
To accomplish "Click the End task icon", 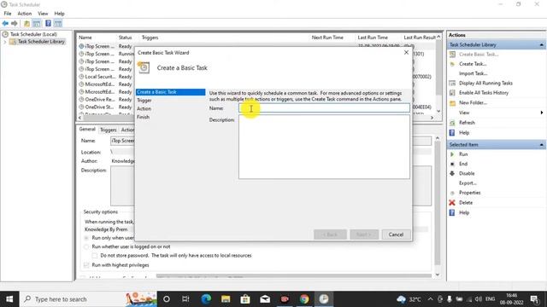I will 452,164.
